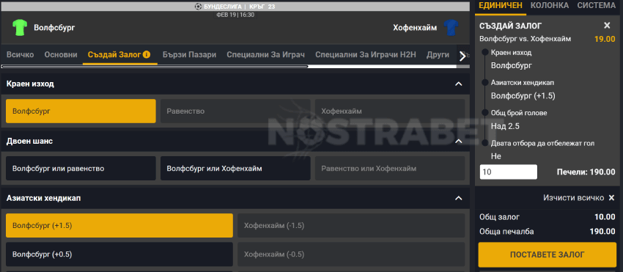Image resolution: width=623 pixels, height=272 pixels.
Task: Click the Обща печалба 190.00 value
Action: (602, 232)
